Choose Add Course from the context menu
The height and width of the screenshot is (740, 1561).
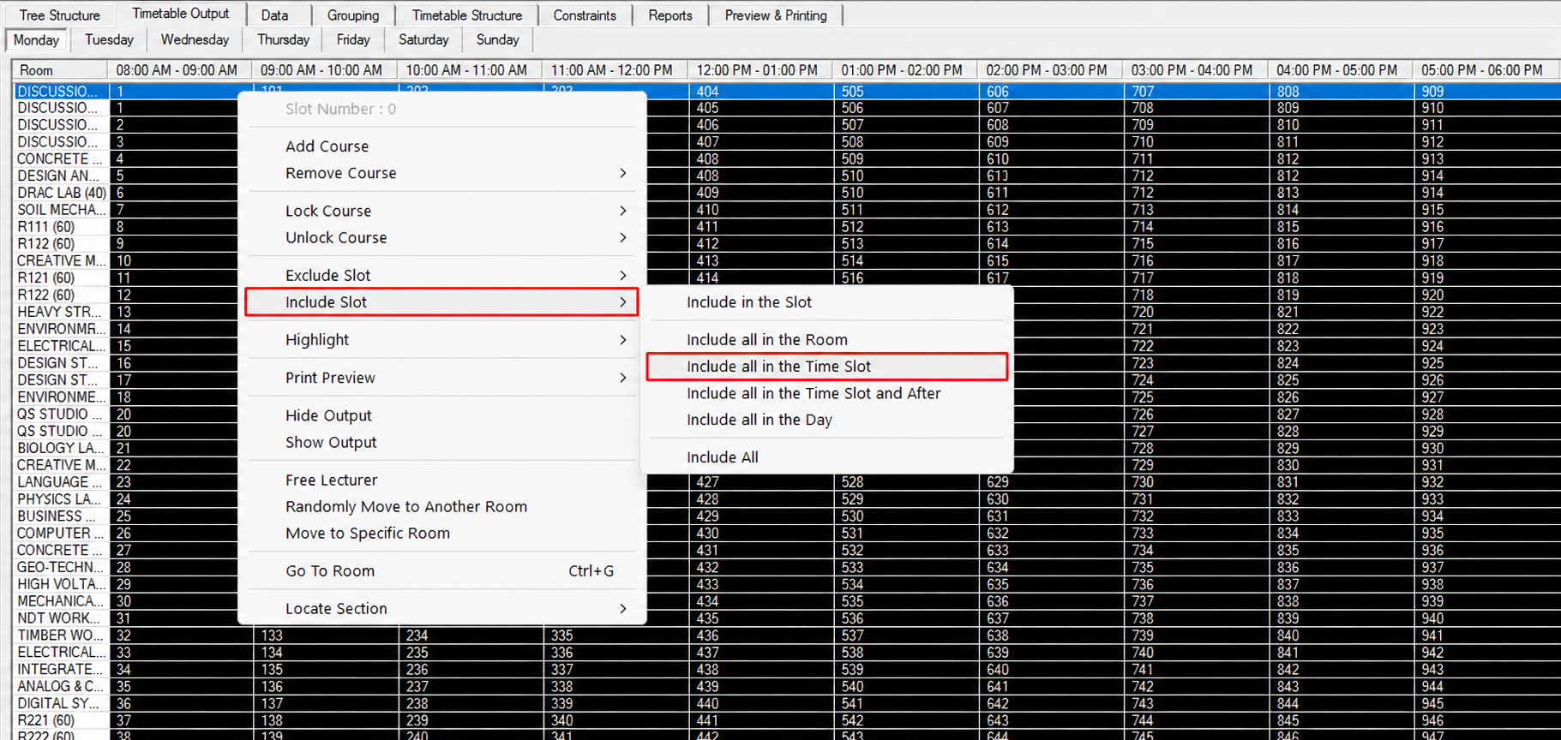tap(441, 146)
